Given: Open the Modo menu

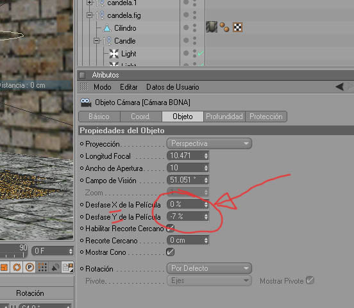Looking at the screenshot, I should [103, 87].
